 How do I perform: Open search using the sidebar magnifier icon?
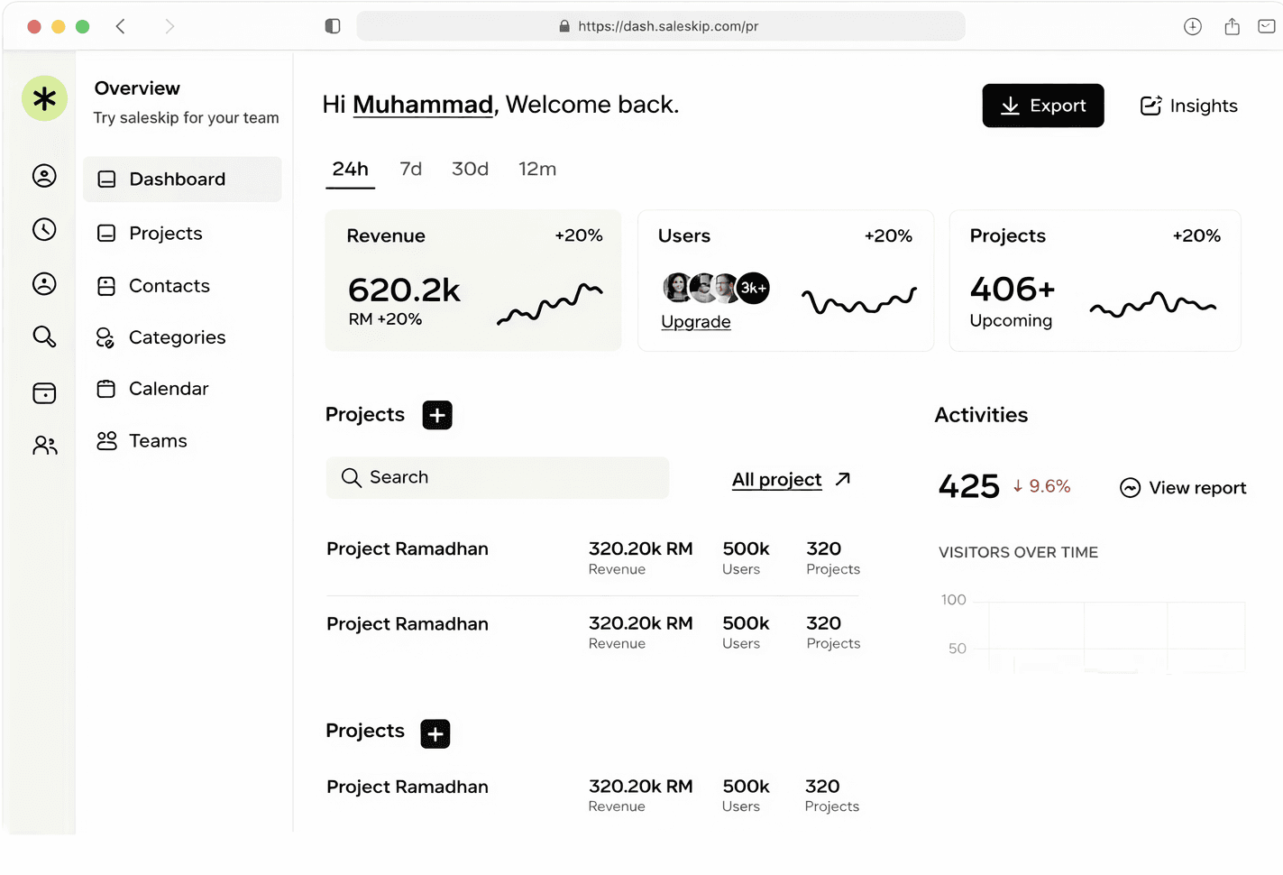click(x=44, y=336)
